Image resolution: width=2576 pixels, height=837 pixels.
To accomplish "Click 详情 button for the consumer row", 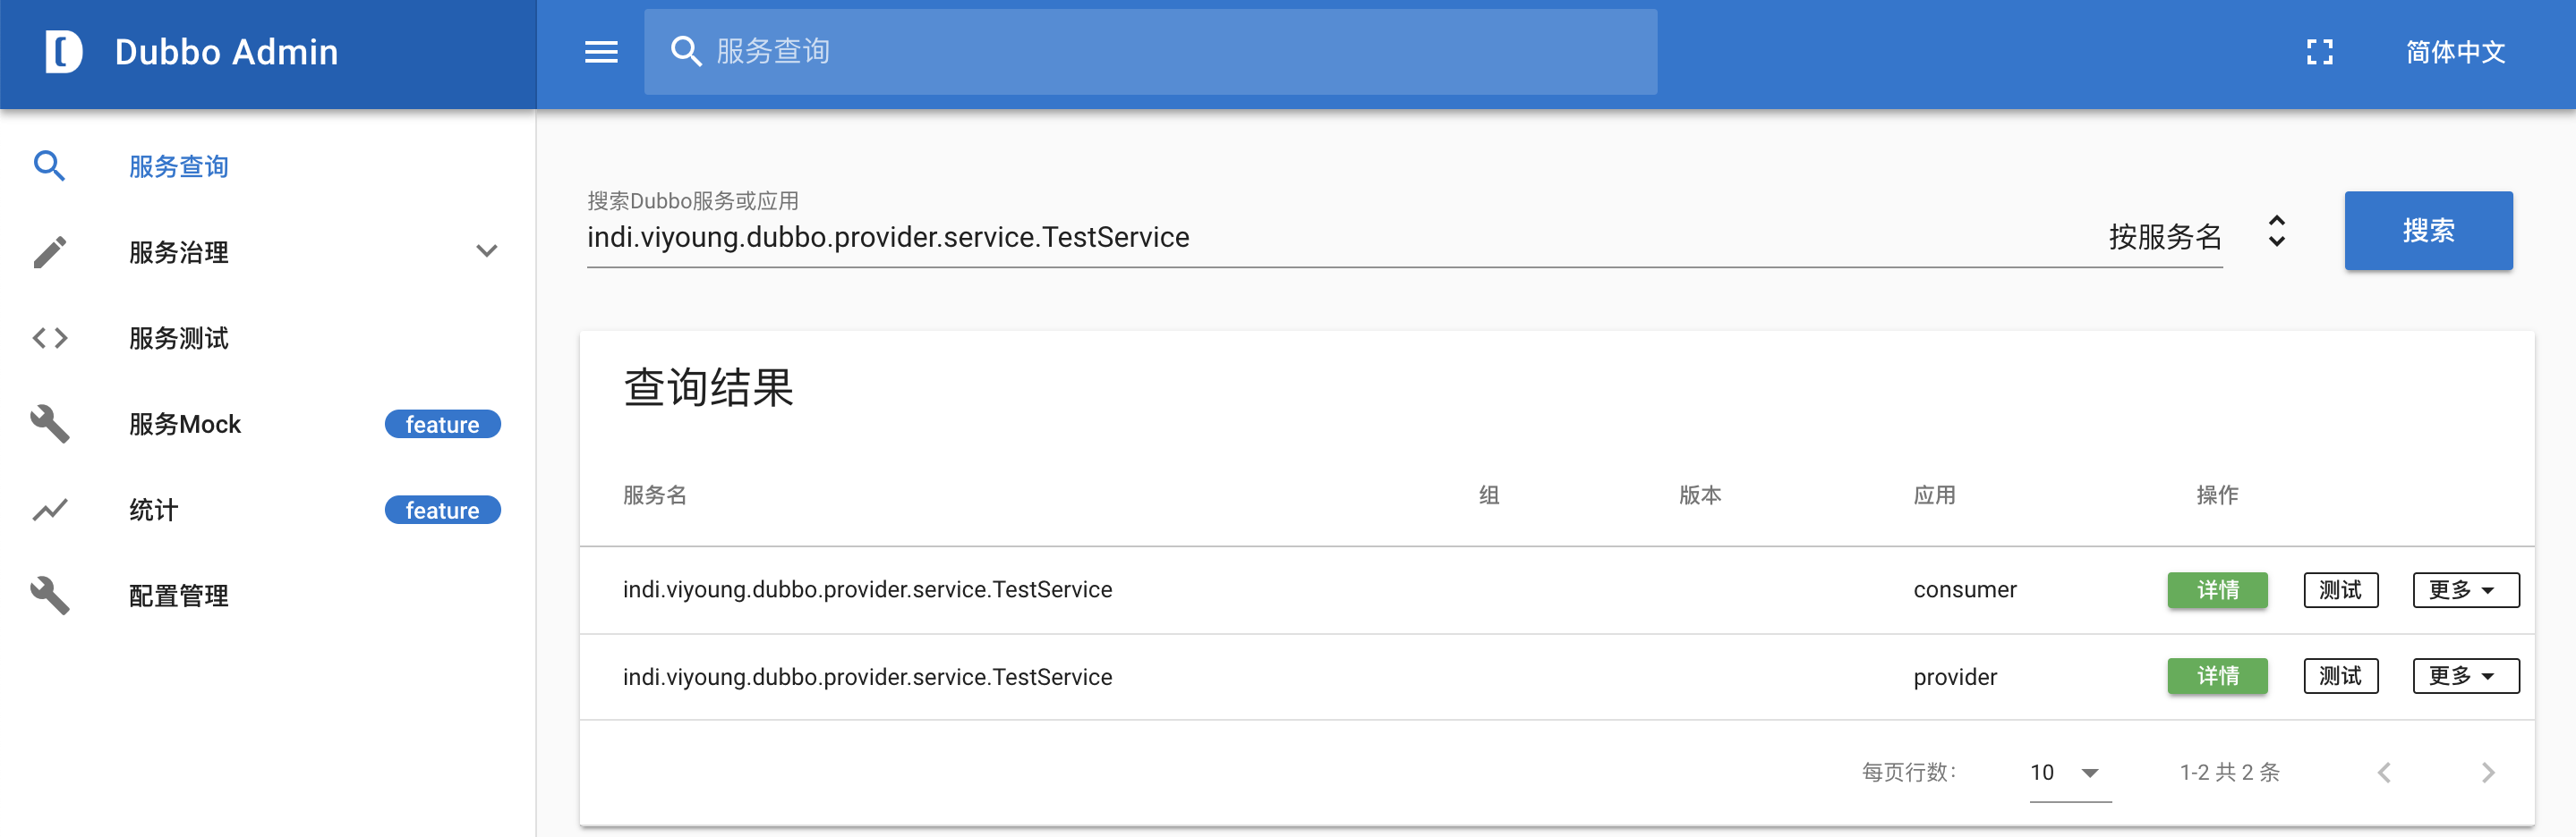I will click(2216, 589).
